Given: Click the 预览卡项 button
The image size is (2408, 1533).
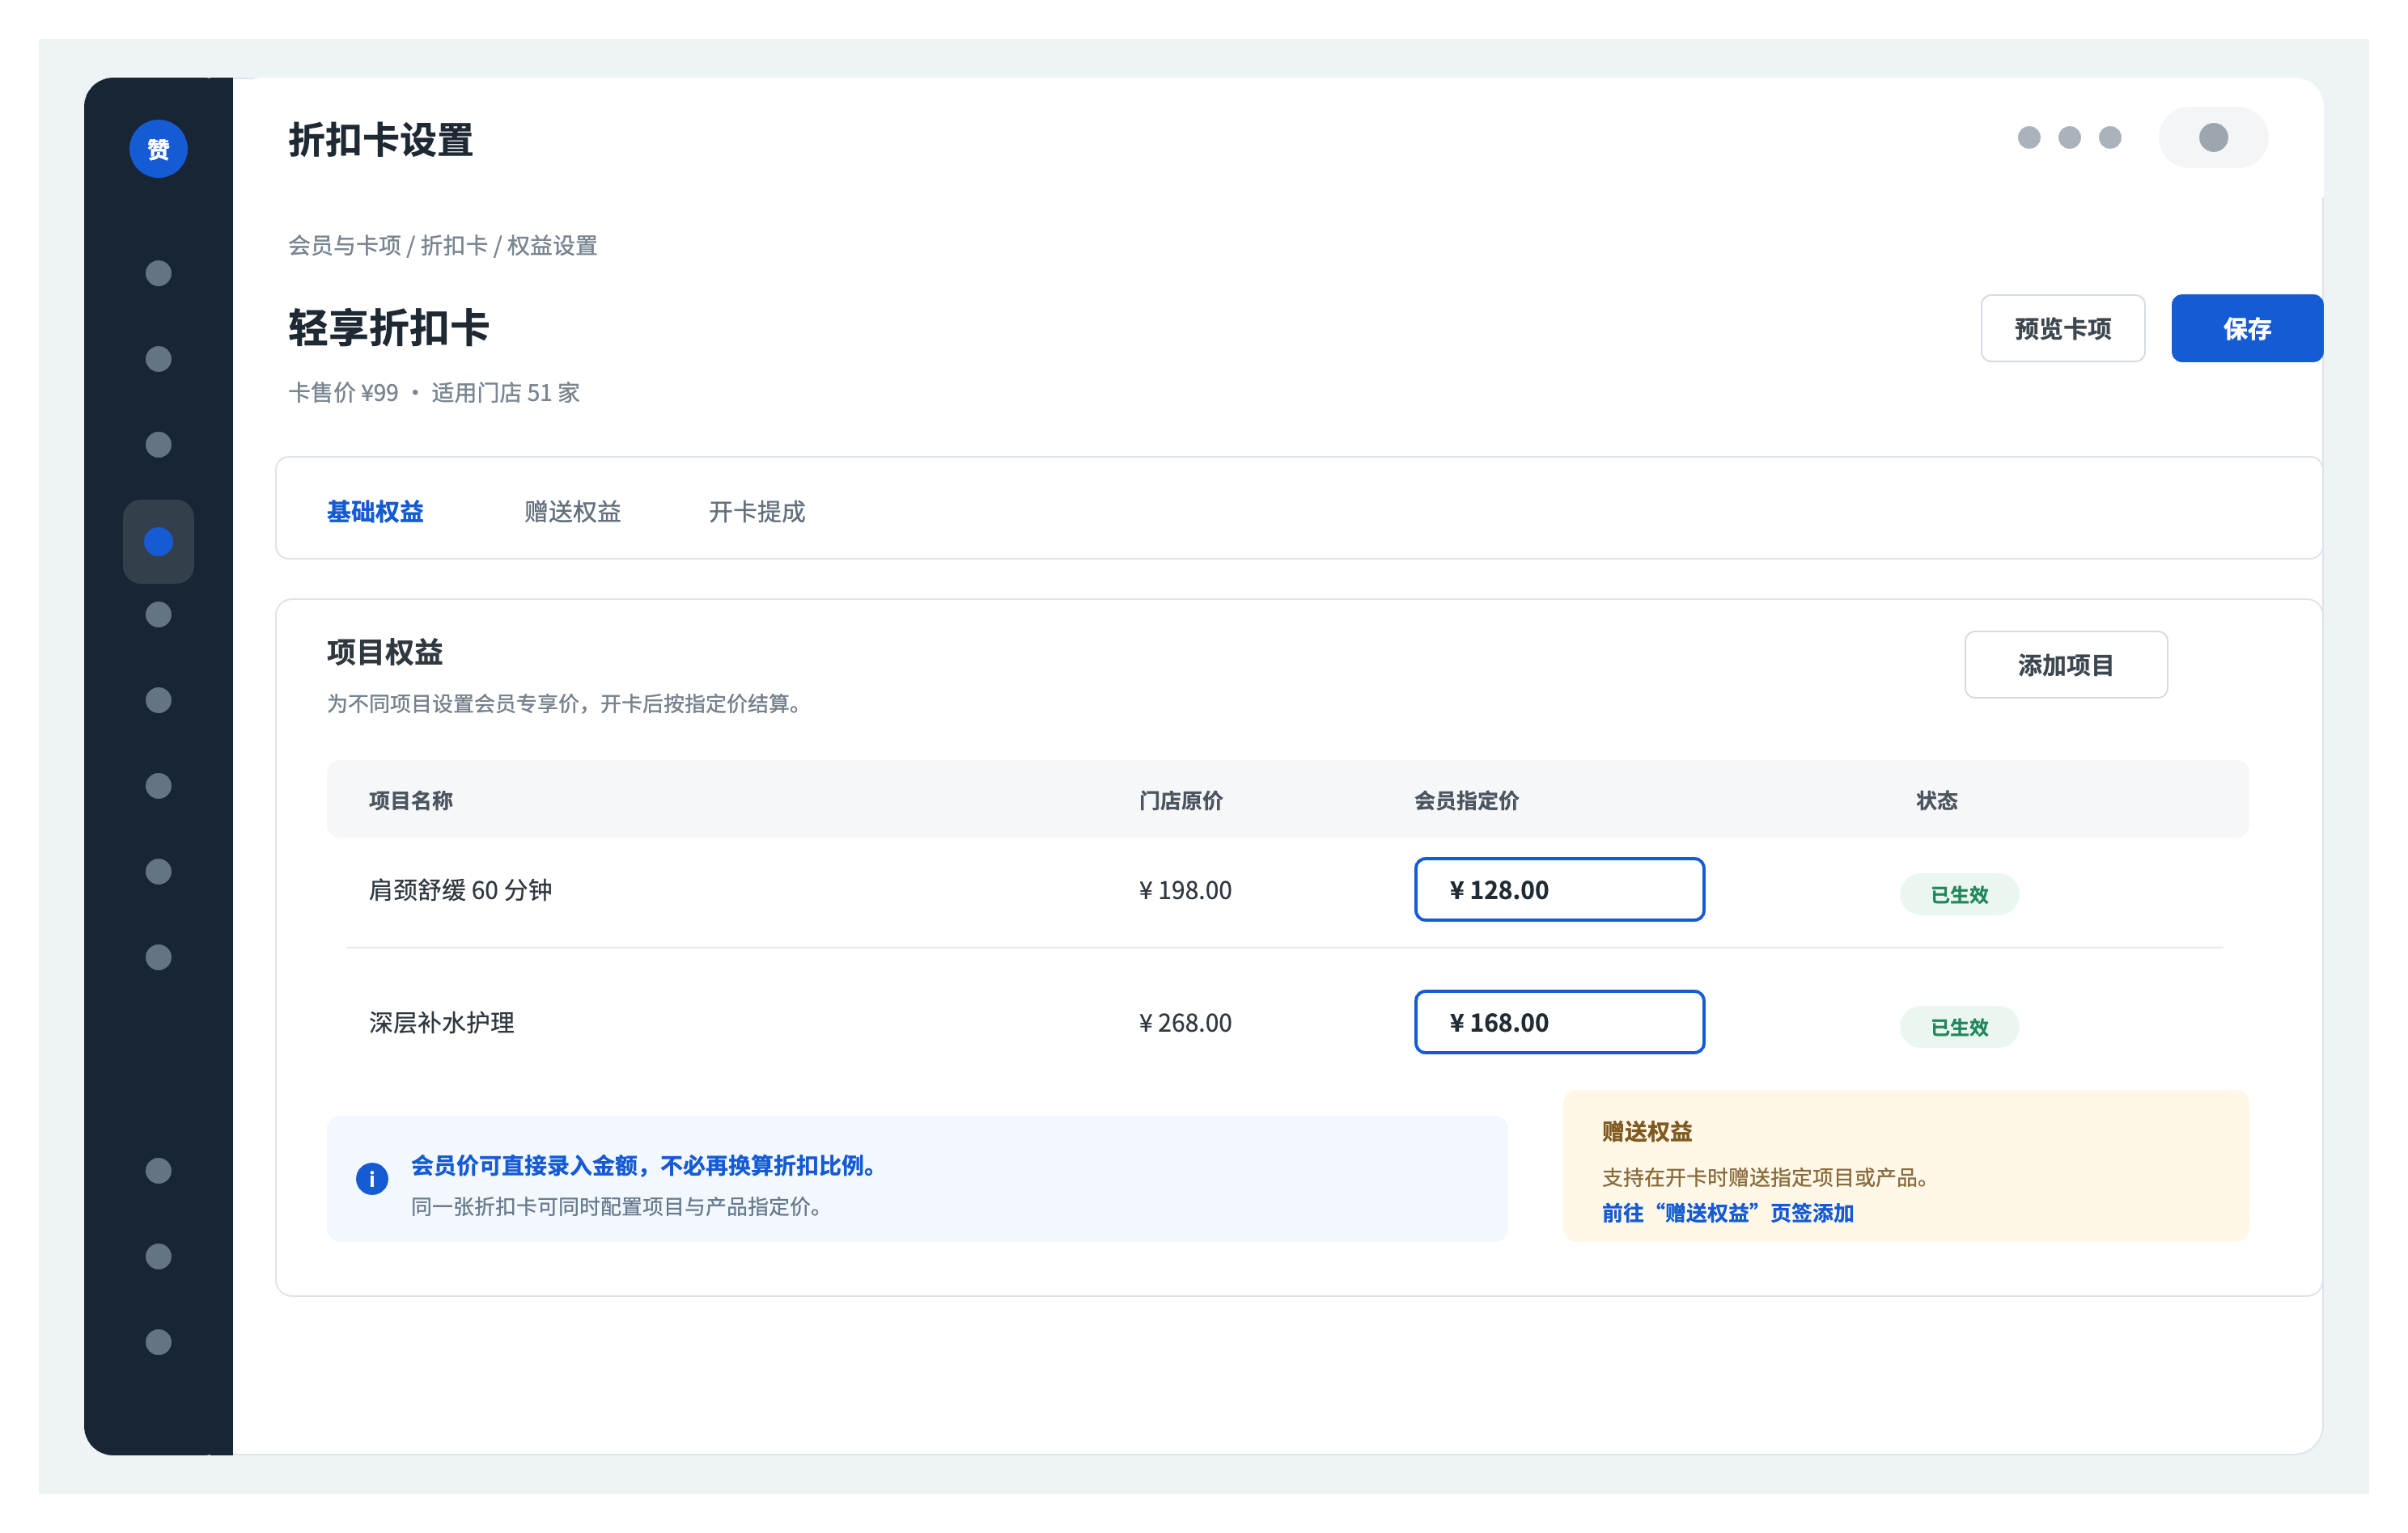Looking at the screenshot, I should [x=2063, y=327].
